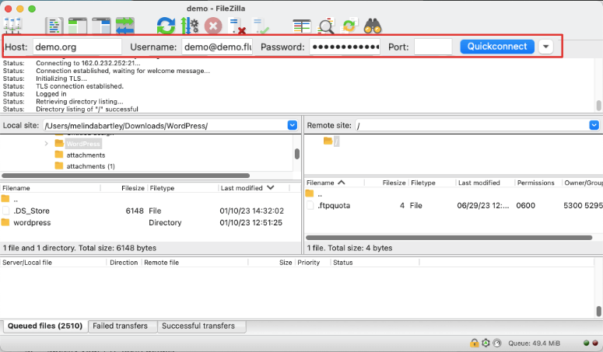
Task: Click into the Host input field
Action: click(x=76, y=47)
